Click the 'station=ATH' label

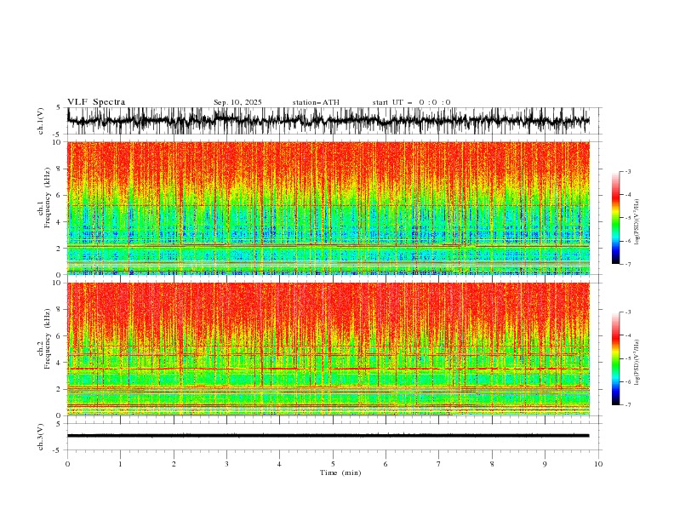[x=316, y=102]
